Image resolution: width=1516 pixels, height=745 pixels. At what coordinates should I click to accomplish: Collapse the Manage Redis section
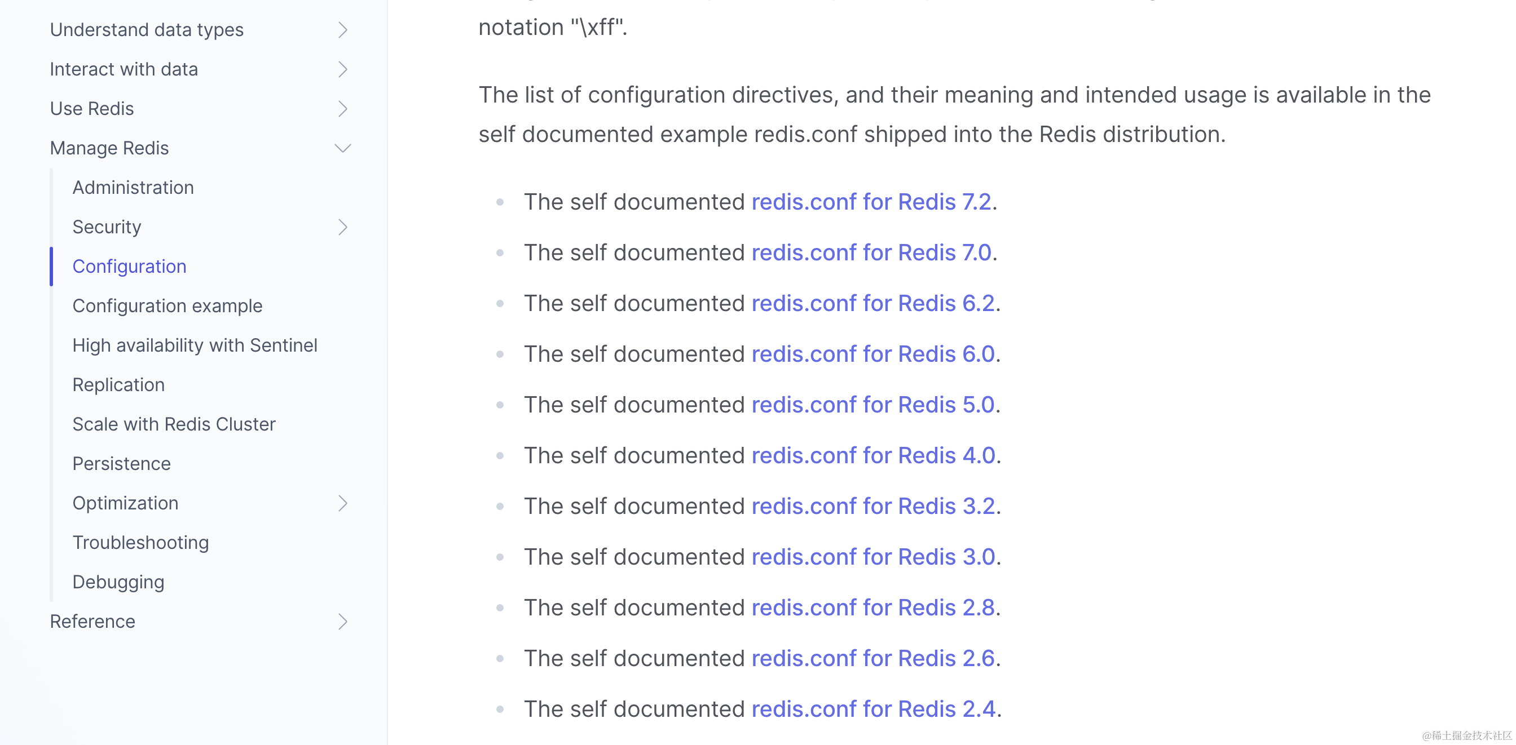[x=342, y=148]
